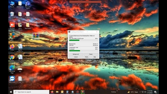This screenshot has height=94, width=167.
Task: Close the Creating archive dialog
Action: 97,32
